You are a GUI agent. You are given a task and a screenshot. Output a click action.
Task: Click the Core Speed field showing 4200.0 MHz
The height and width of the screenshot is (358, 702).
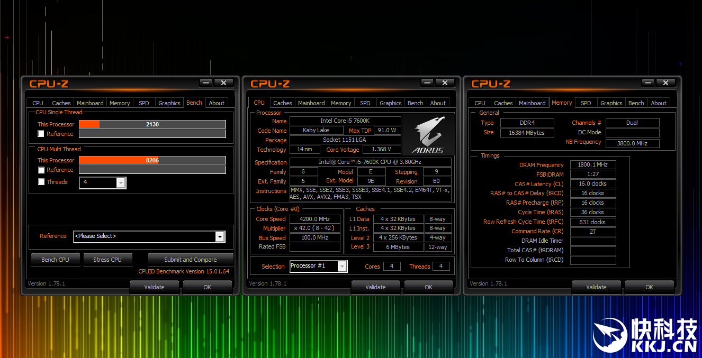pyautogui.click(x=314, y=219)
